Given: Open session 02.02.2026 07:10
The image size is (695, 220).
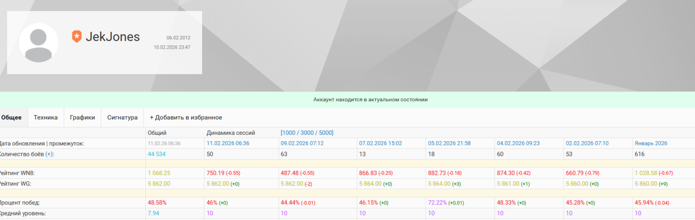Looking at the screenshot, I should pos(587,143).
